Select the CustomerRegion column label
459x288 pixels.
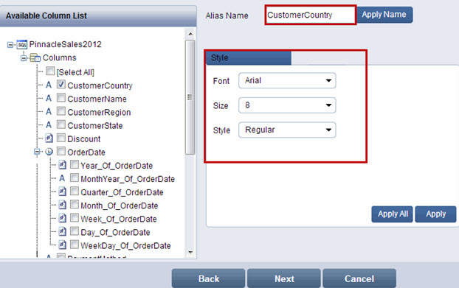(99, 113)
